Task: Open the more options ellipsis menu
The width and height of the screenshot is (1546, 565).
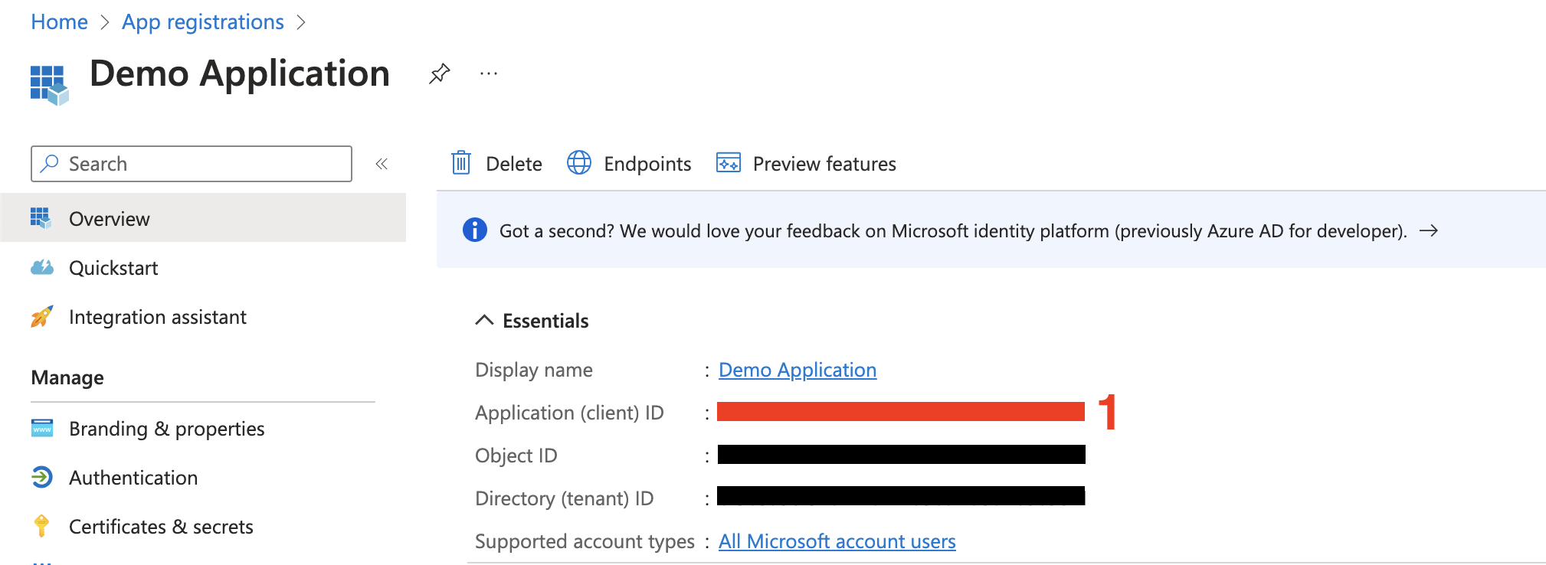Action: (489, 74)
